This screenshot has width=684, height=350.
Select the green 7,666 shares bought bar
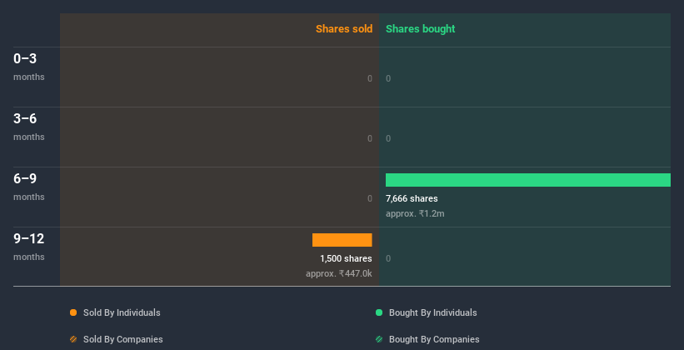click(x=528, y=180)
